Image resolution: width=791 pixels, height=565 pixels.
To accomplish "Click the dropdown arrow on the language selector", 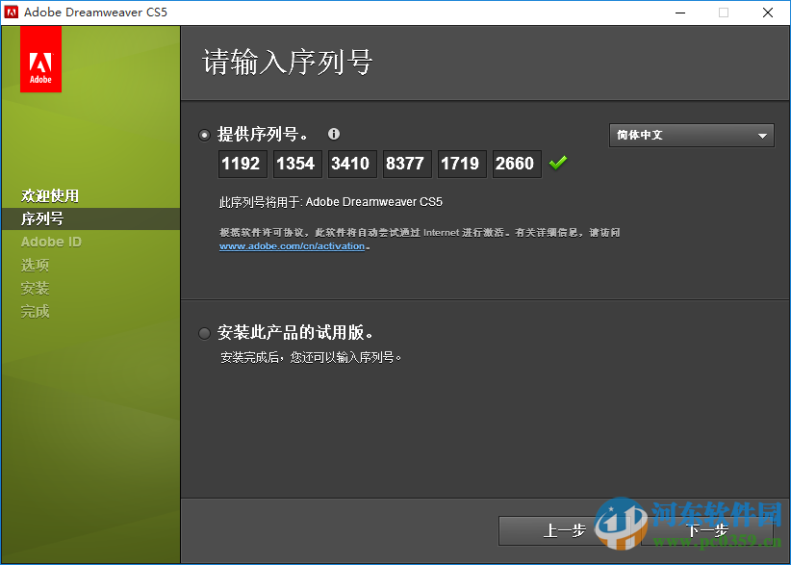I will 763,135.
